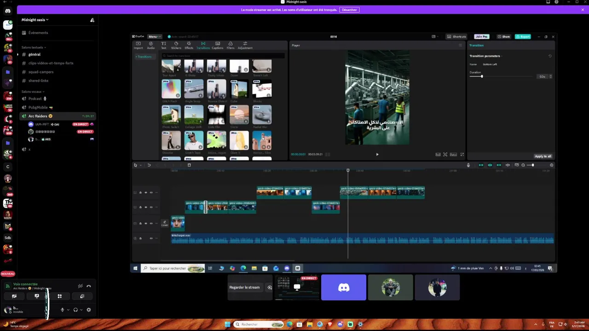This screenshot has height=331, width=589.
Task: Click the invite members icon beside server name
Action: 92,20
